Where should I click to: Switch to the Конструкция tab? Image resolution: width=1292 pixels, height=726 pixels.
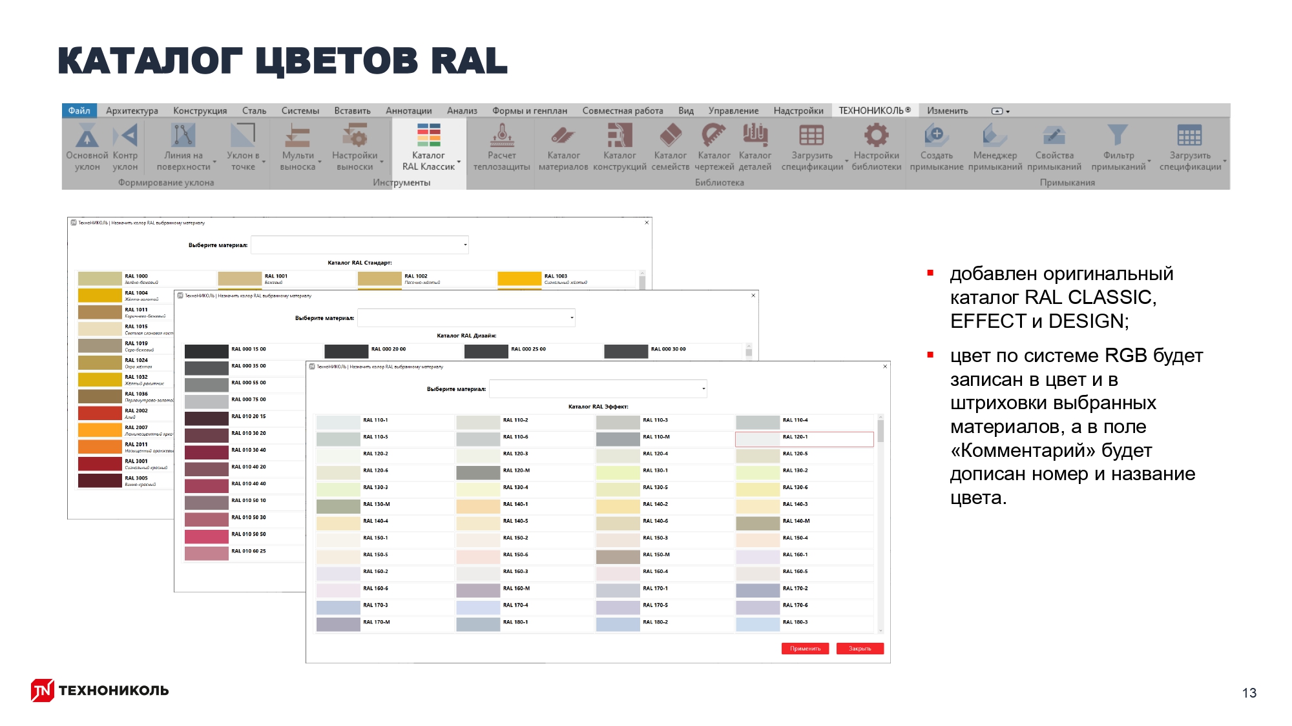(200, 110)
